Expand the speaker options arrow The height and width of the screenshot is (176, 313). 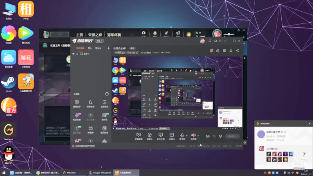pyautogui.click(x=198, y=136)
